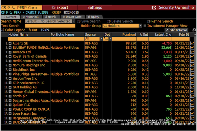Expand the Royal Bank of Canada row
The image size is (197, 131).
[10, 57]
